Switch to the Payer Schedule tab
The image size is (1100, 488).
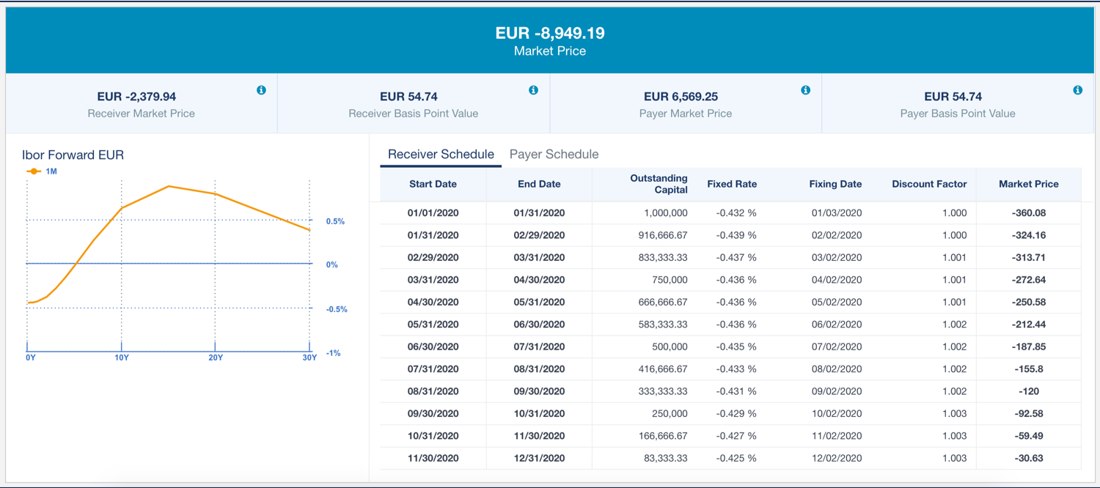[554, 155]
